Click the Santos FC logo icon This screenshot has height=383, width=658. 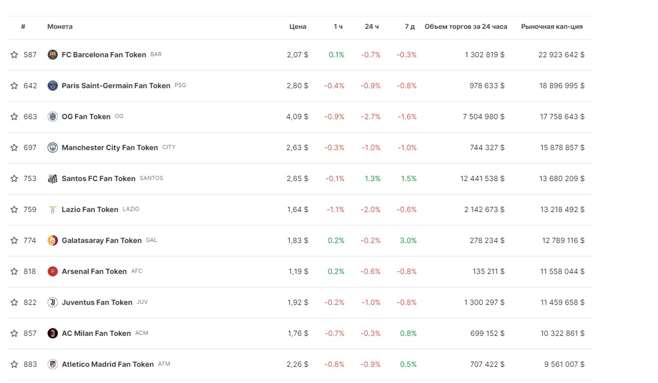52,179
